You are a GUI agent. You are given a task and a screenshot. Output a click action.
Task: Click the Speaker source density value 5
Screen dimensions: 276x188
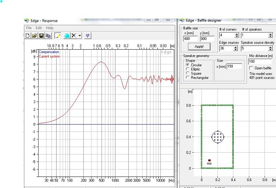255,48
